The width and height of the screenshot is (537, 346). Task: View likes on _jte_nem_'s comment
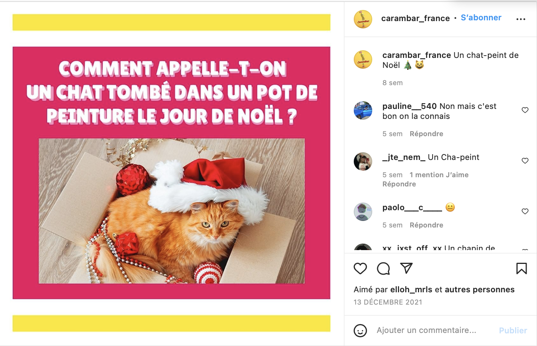click(x=439, y=175)
